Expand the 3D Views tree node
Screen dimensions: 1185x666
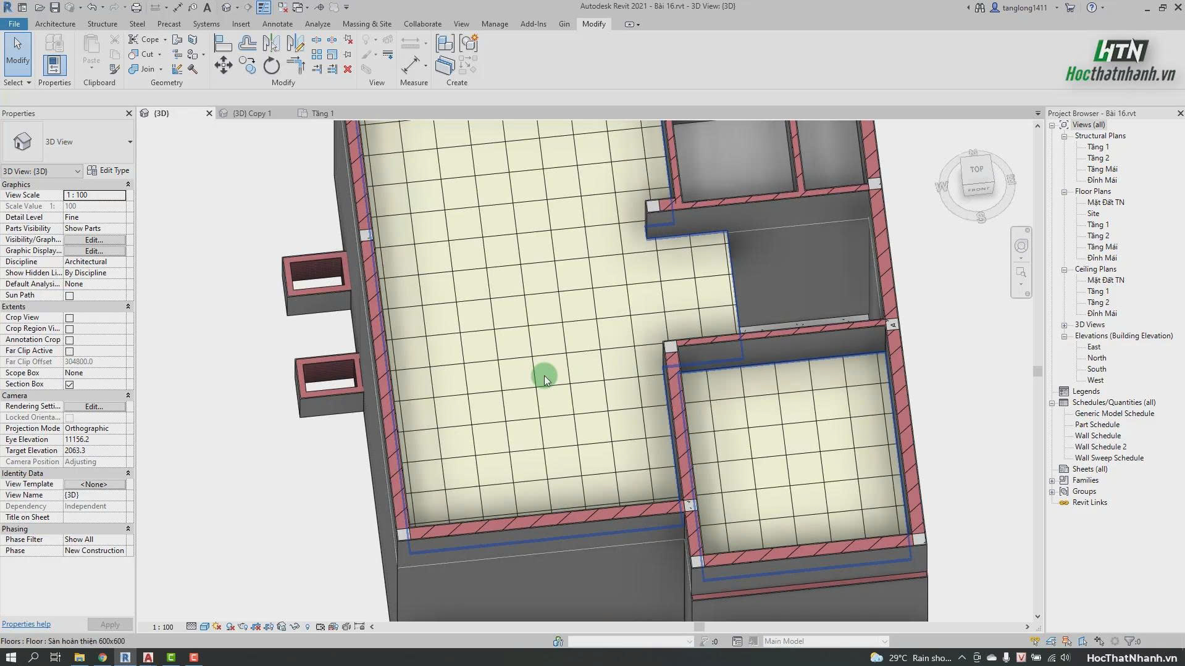[x=1064, y=325]
